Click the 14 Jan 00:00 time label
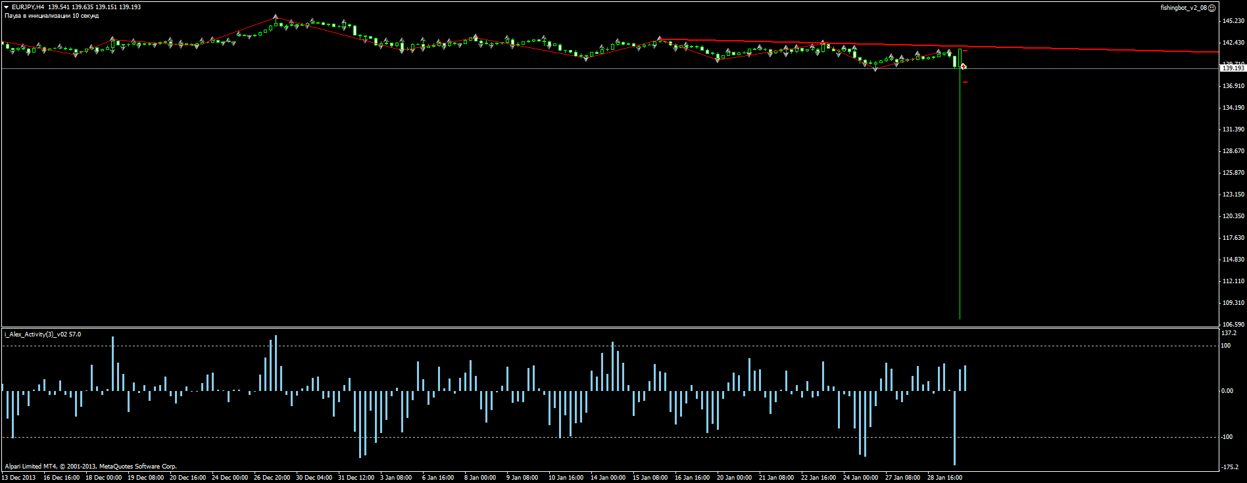The height and width of the screenshot is (483, 1247). 608,478
